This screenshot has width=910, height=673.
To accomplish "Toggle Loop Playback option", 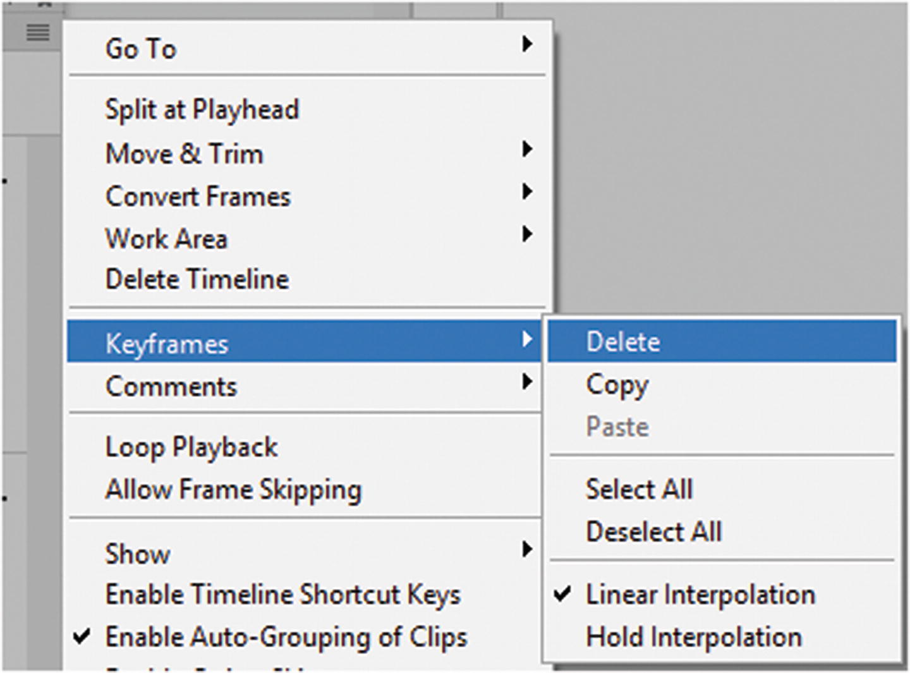I will [191, 447].
